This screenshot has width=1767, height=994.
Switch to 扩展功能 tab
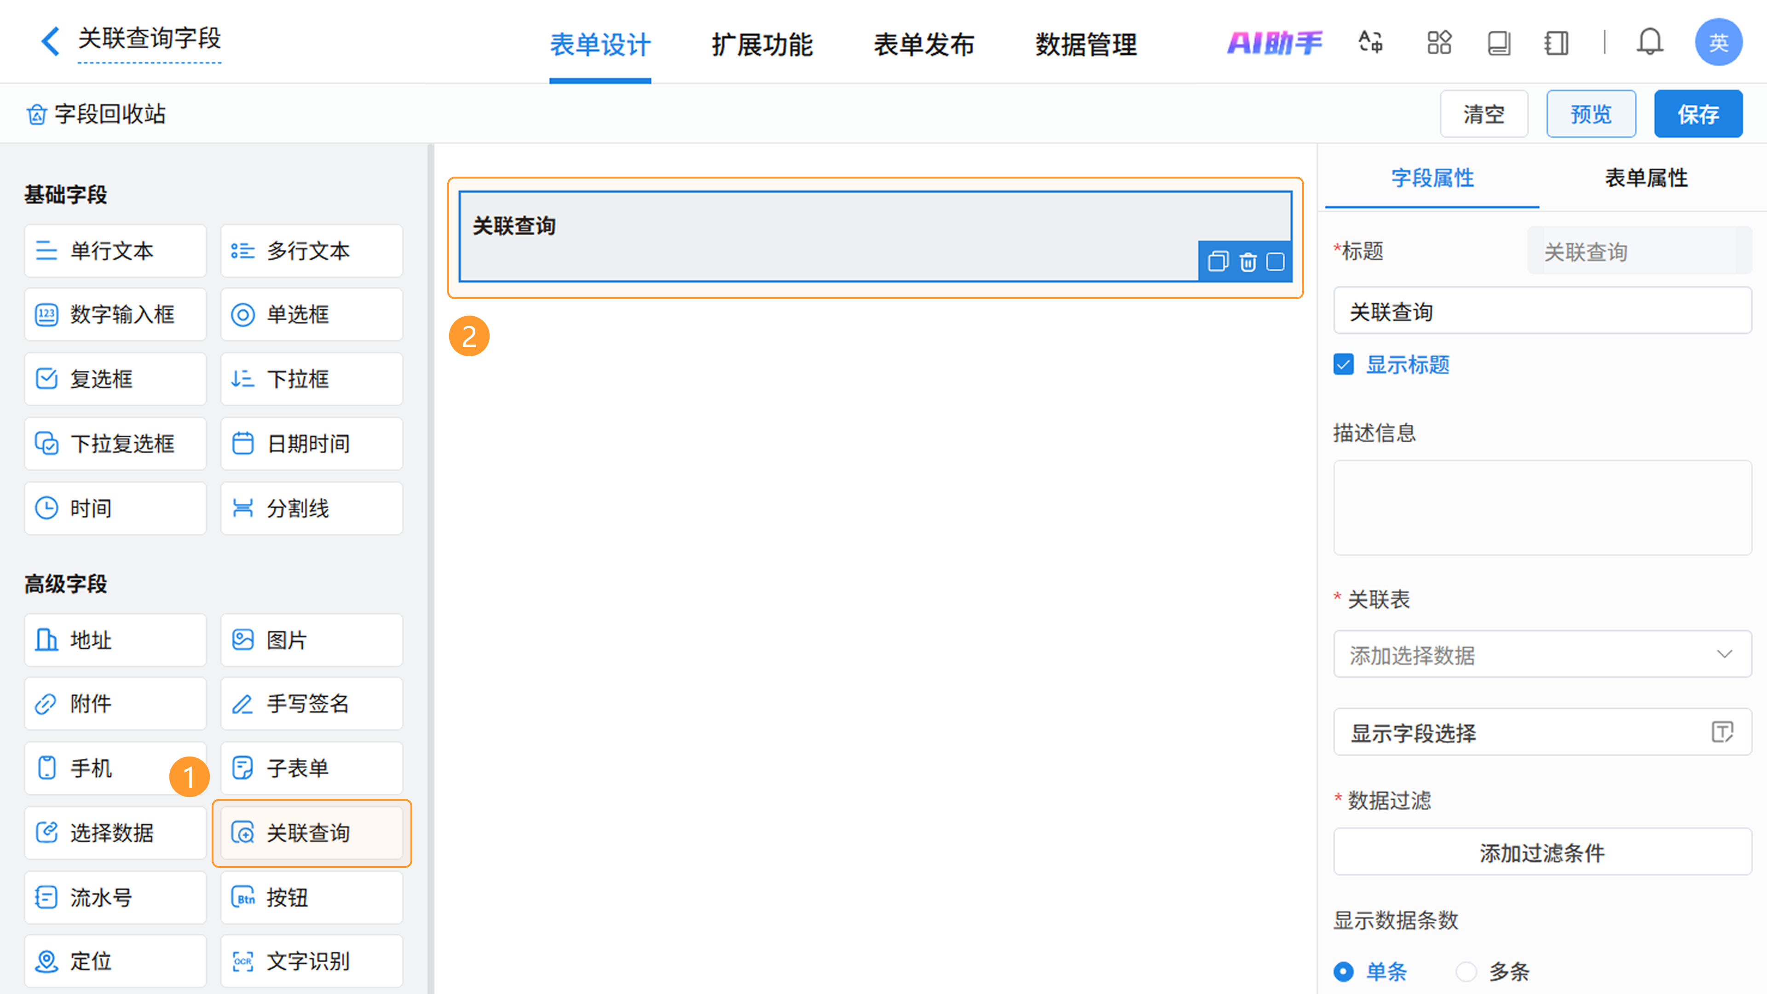pyautogui.click(x=762, y=45)
